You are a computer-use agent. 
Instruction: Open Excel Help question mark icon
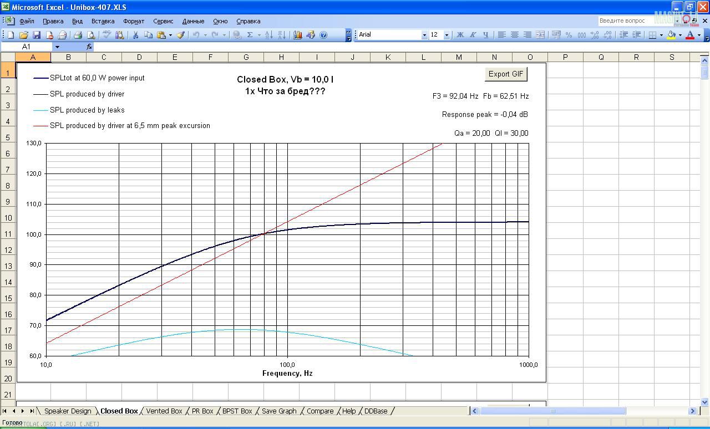323,35
